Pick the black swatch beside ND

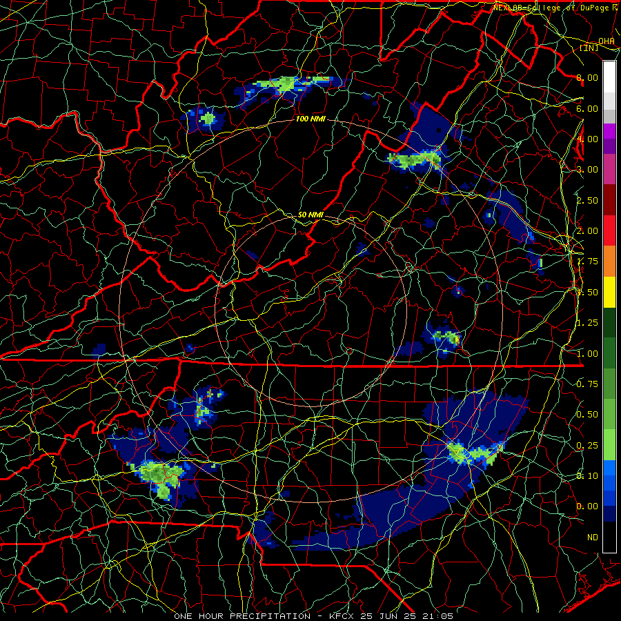(x=609, y=537)
